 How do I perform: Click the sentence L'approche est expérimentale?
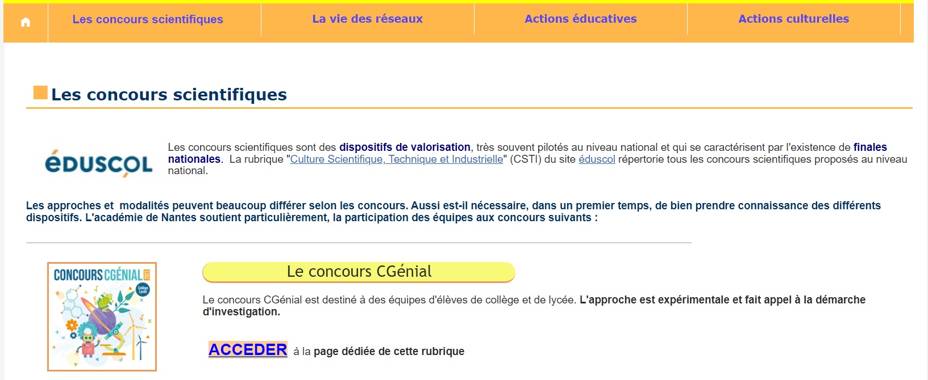[722, 300]
